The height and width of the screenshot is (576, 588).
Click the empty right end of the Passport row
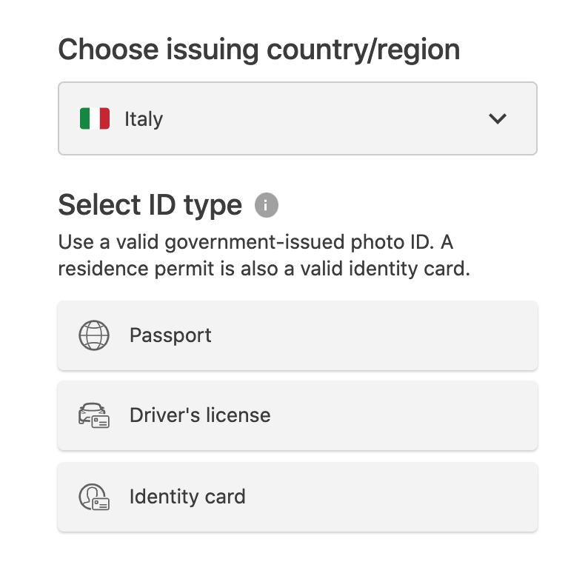click(489, 335)
